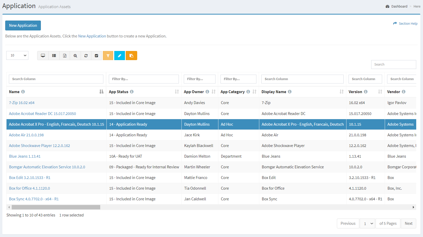The height and width of the screenshot is (237, 423).
Task: Click the Display Name info icon
Action: pos(290,92)
